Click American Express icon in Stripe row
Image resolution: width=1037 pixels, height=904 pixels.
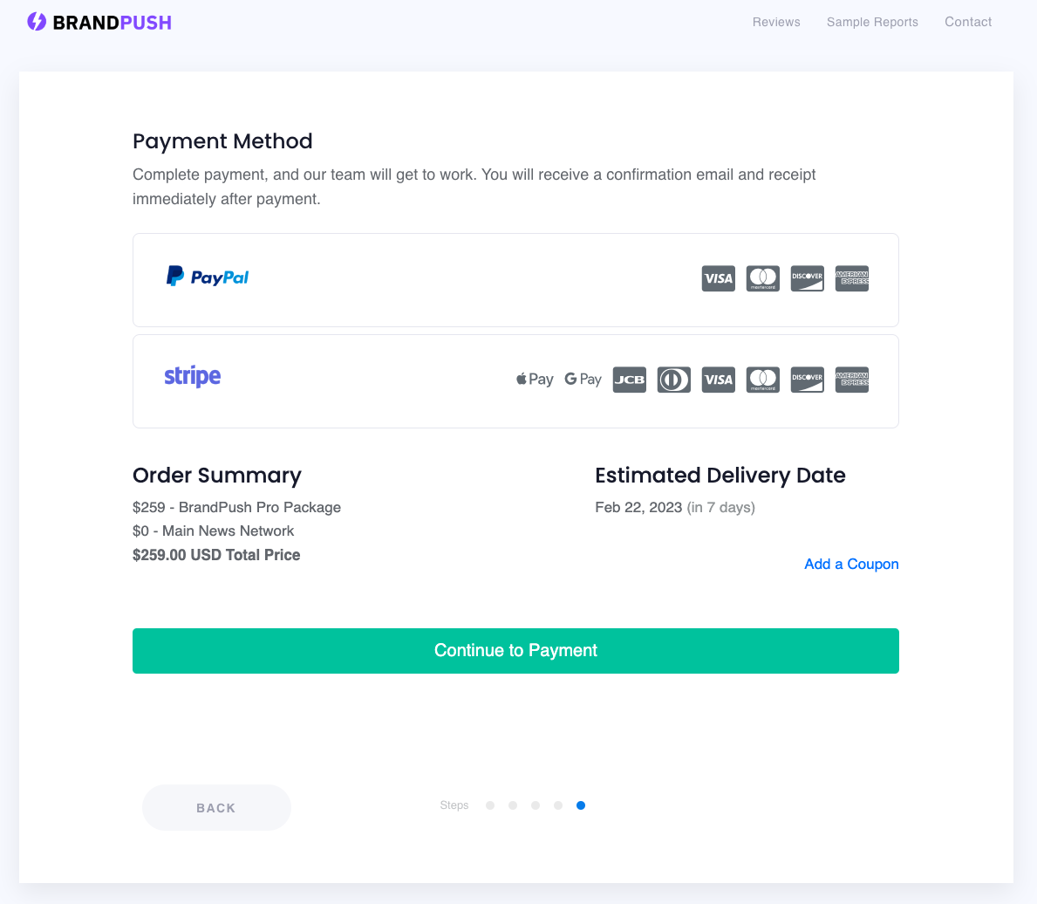(852, 380)
